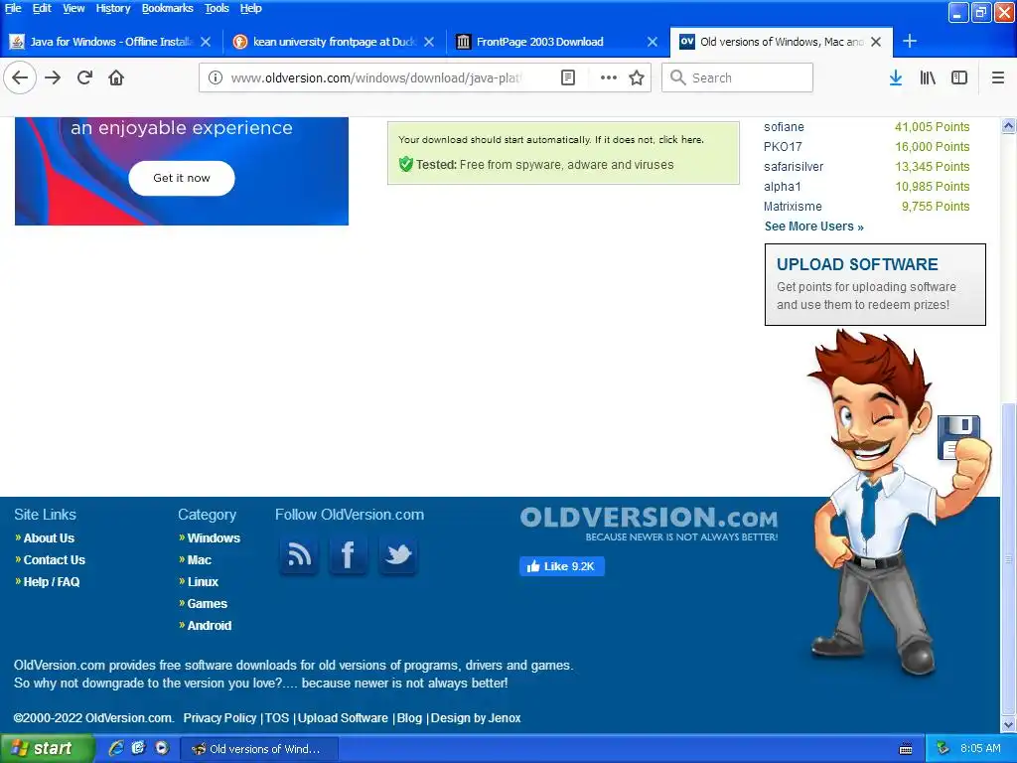
Task: Close the FrontPage 2003 Download tab
Action: pos(653,42)
